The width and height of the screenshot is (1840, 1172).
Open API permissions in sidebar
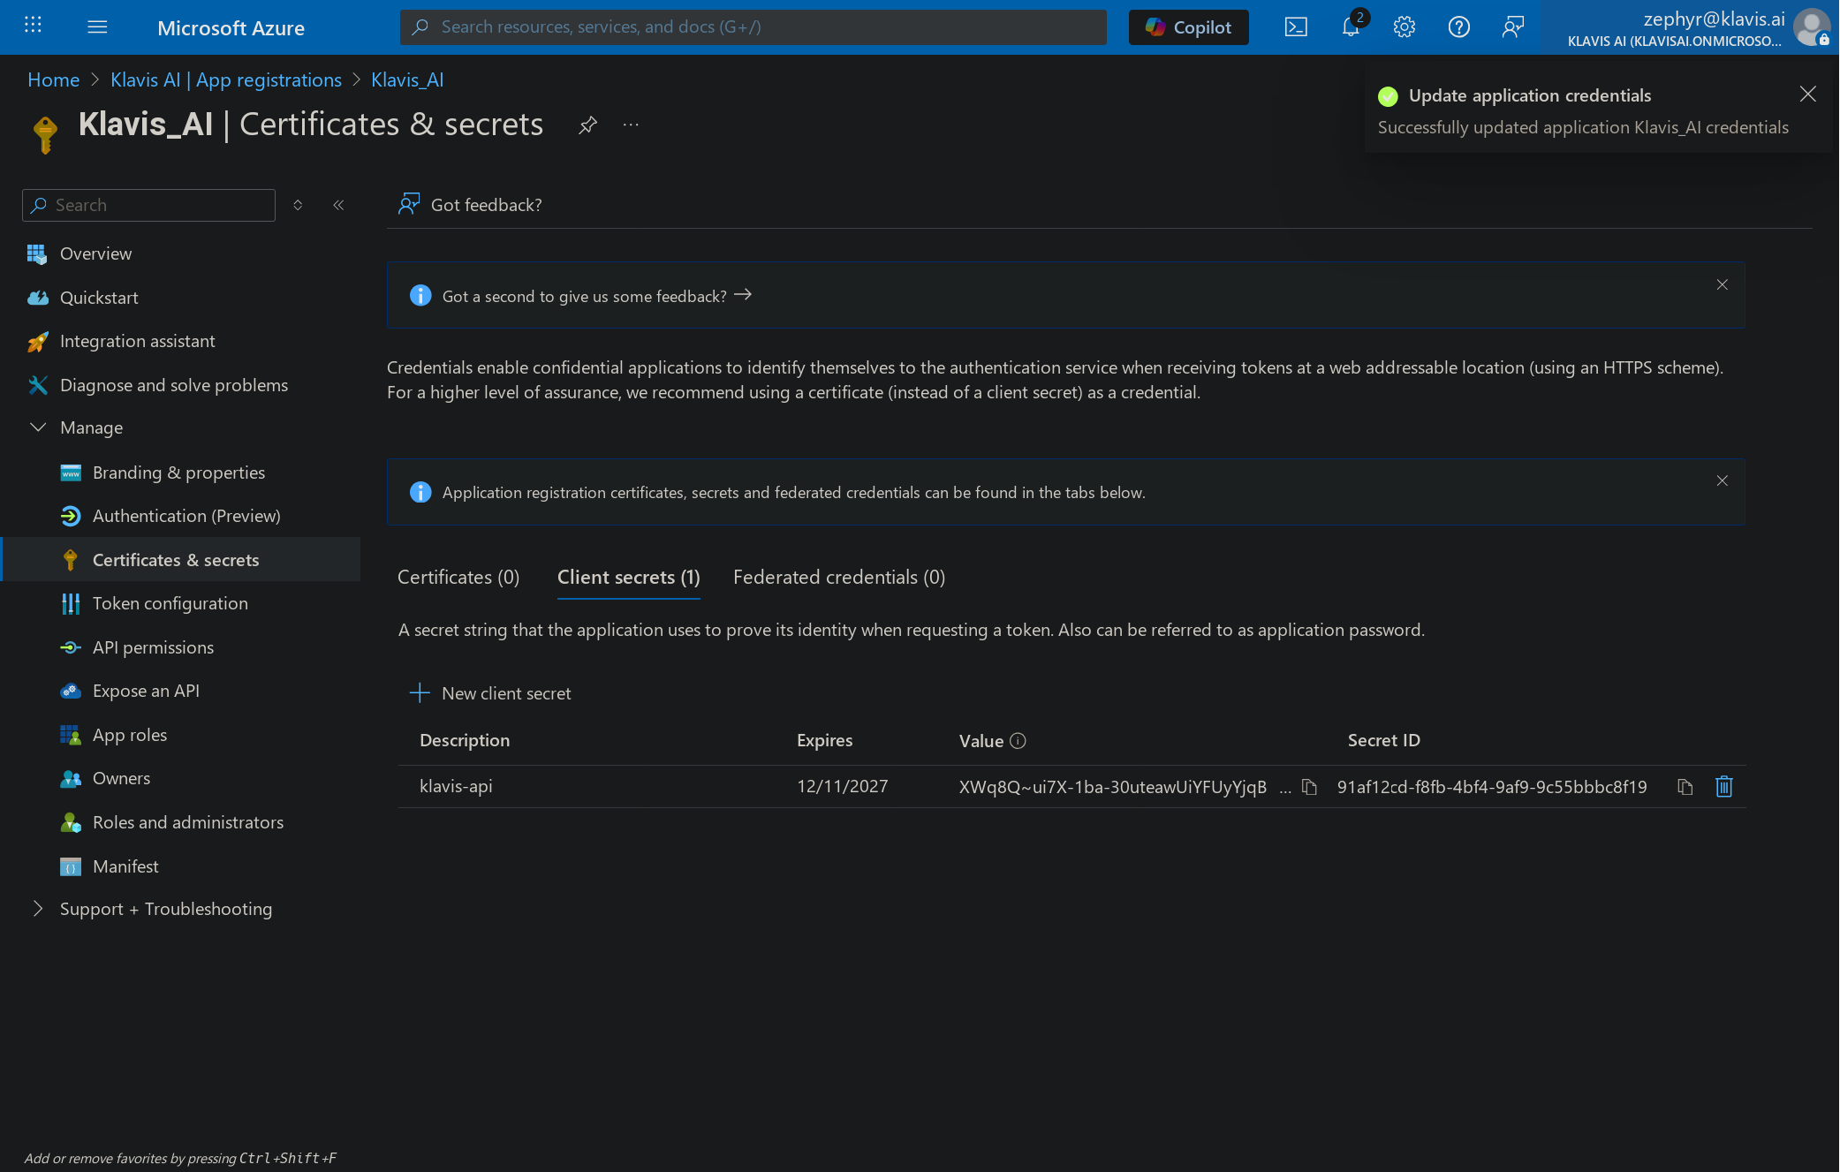tap(153, 647)
